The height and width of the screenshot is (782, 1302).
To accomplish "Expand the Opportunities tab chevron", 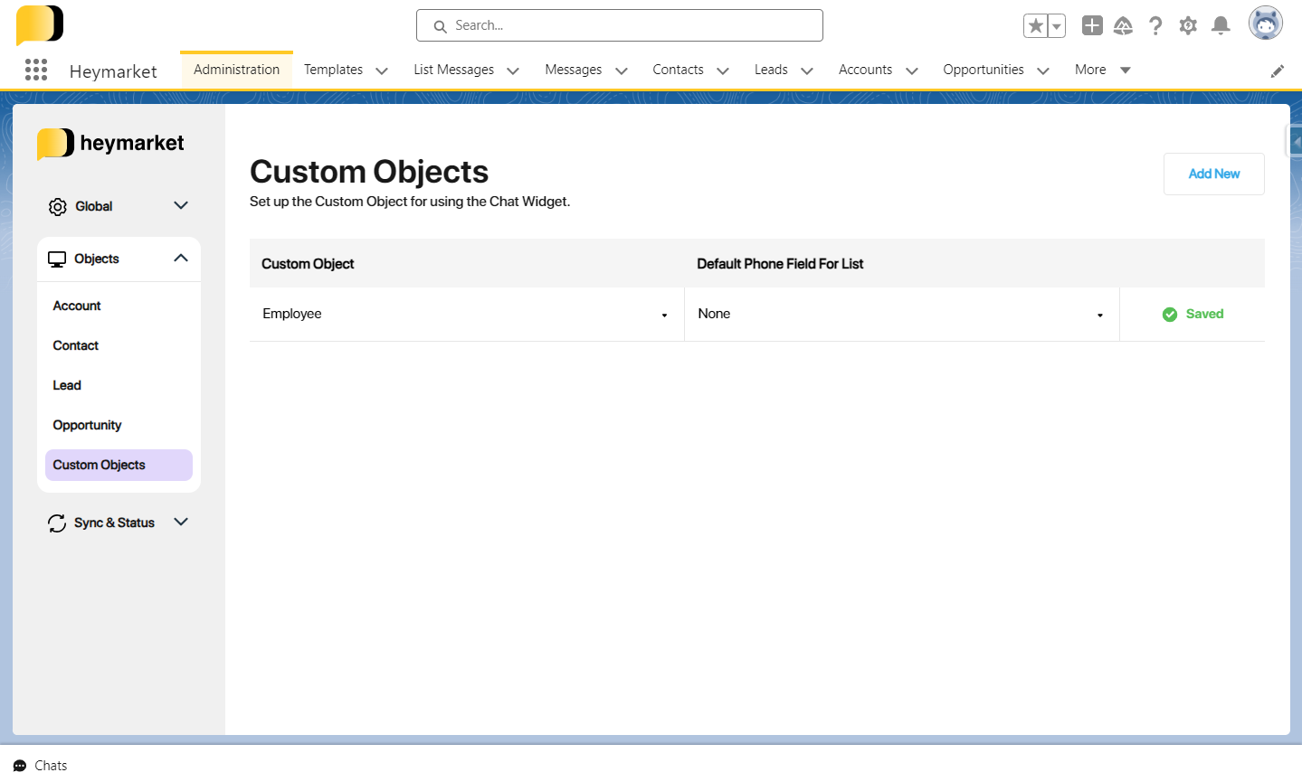I will (1043, 71).
